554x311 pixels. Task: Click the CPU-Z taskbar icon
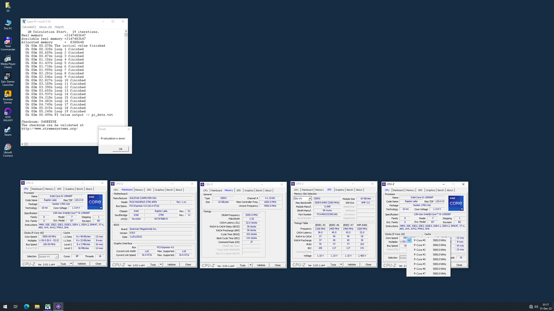(x=58, y=307)
